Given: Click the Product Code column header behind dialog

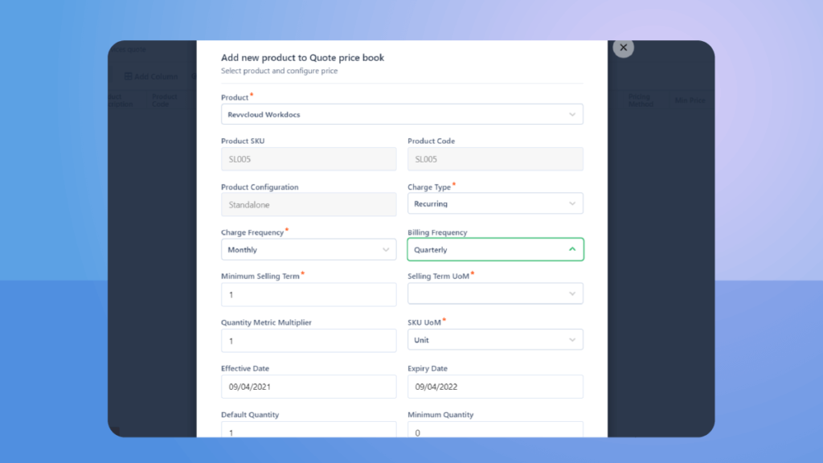Looking at the screenshot, I should pos(164,100).
